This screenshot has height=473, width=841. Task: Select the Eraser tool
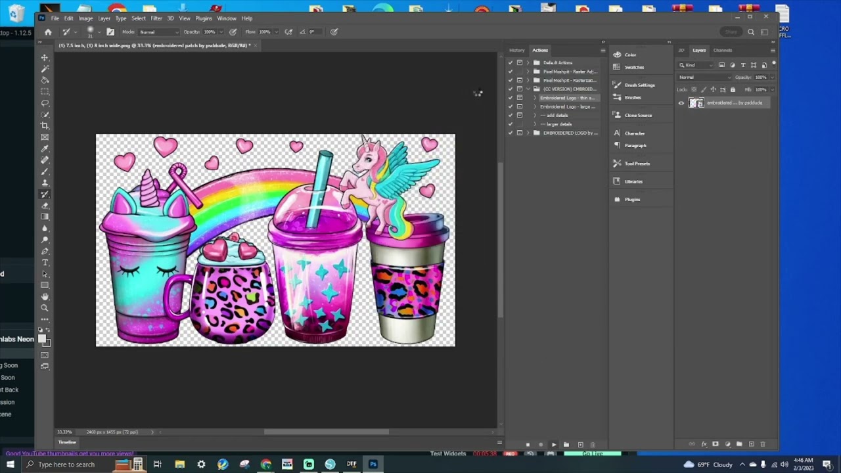point(45,206)
